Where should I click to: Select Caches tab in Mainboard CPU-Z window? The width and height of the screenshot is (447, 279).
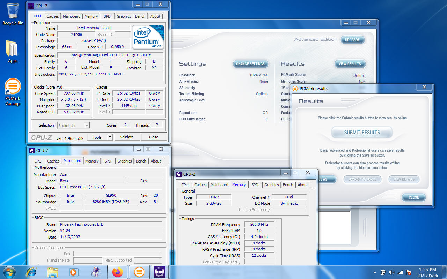point(53,161)
